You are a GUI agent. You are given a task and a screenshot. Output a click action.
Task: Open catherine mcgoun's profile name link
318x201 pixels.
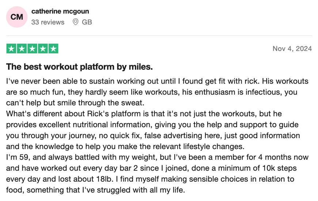tap(60, 11)
